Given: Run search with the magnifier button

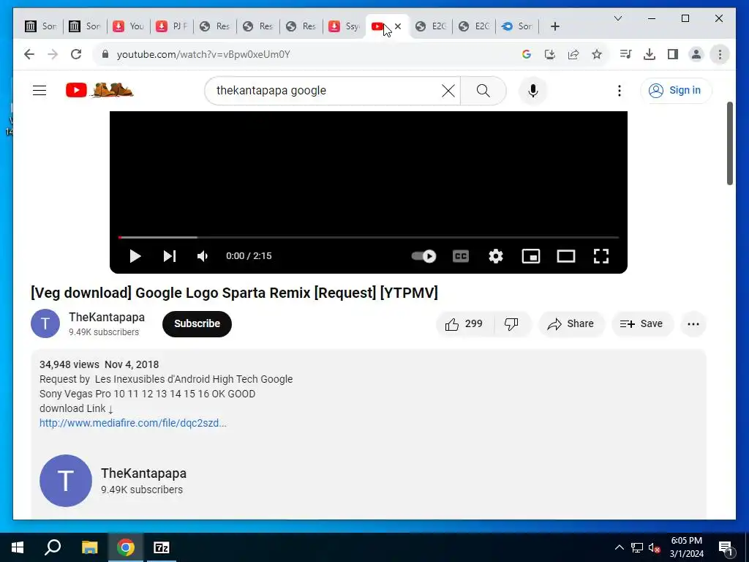Looking at the screenshot, I should click(x=483, y=90).
